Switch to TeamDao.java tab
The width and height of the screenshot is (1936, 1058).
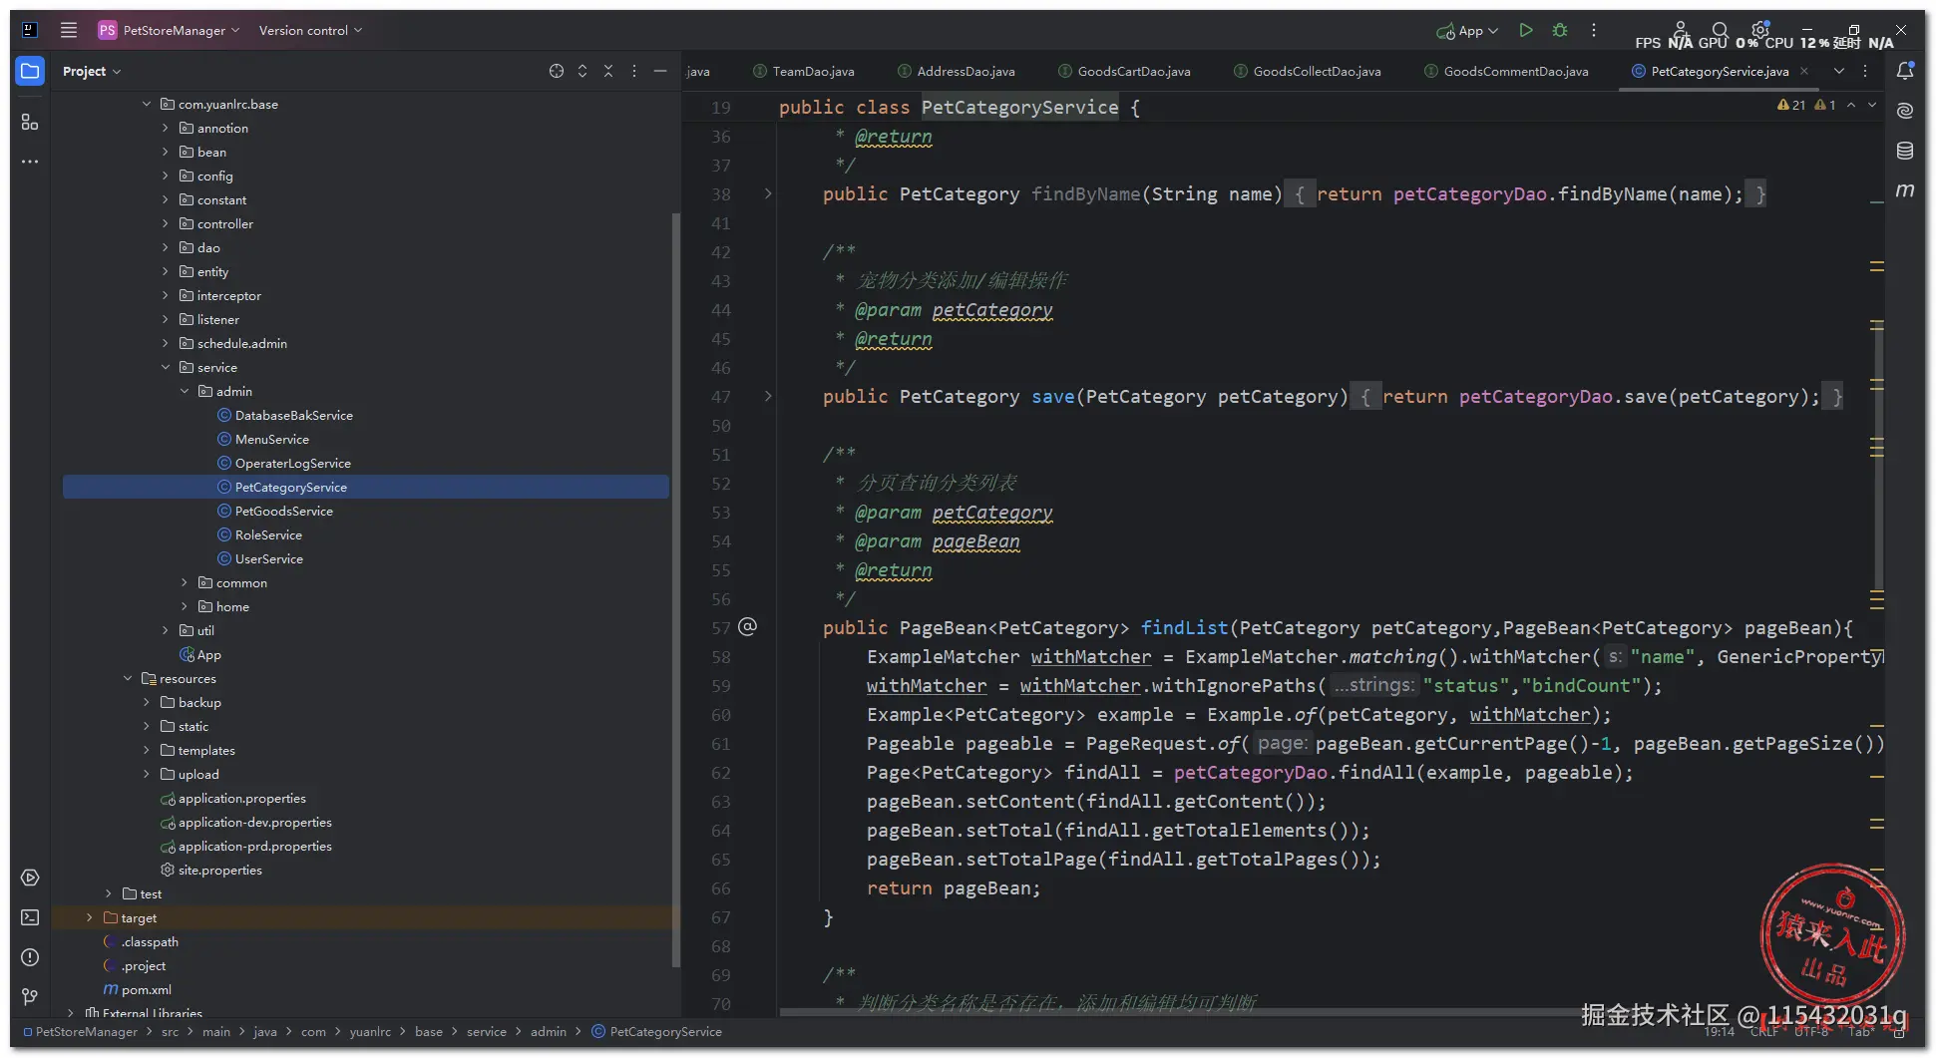click(x=804, y=71)
